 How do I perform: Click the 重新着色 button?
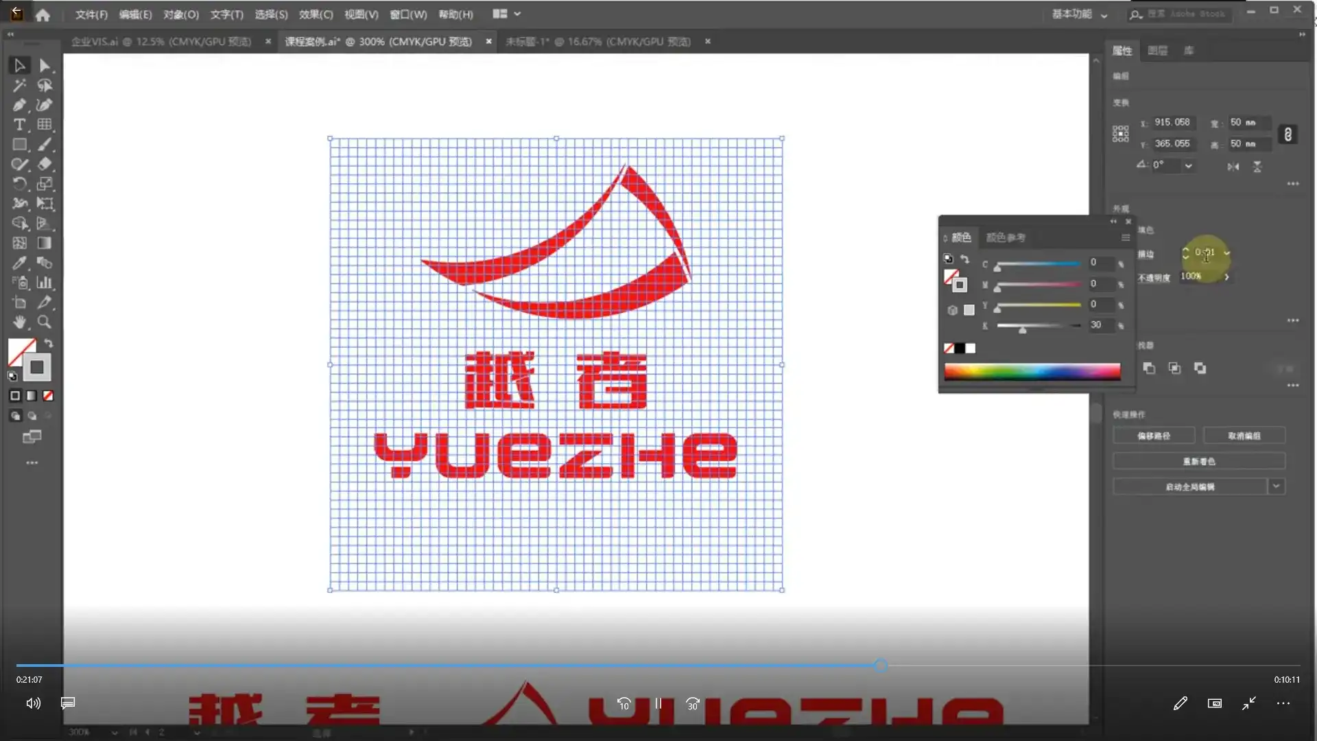1199,460
